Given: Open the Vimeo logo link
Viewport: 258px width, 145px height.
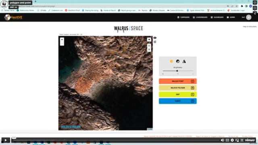Looking at the screenshot, I should pos(250,140).
